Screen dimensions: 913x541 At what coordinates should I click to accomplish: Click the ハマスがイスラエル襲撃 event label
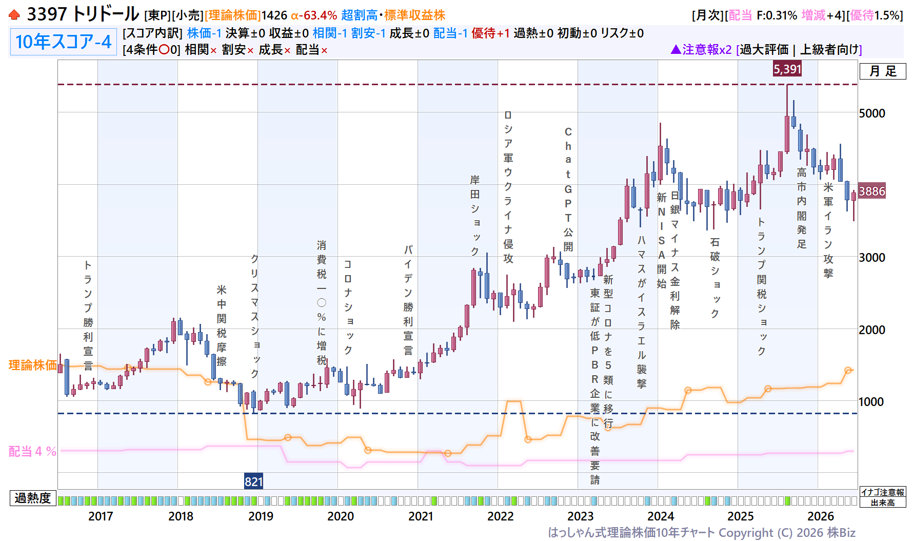point(642,312)
